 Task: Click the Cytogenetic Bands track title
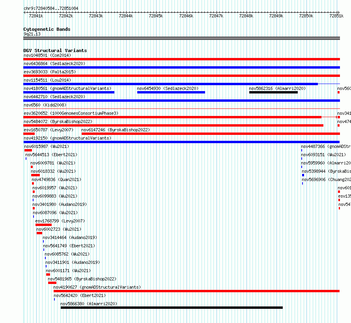coord(47,29)
